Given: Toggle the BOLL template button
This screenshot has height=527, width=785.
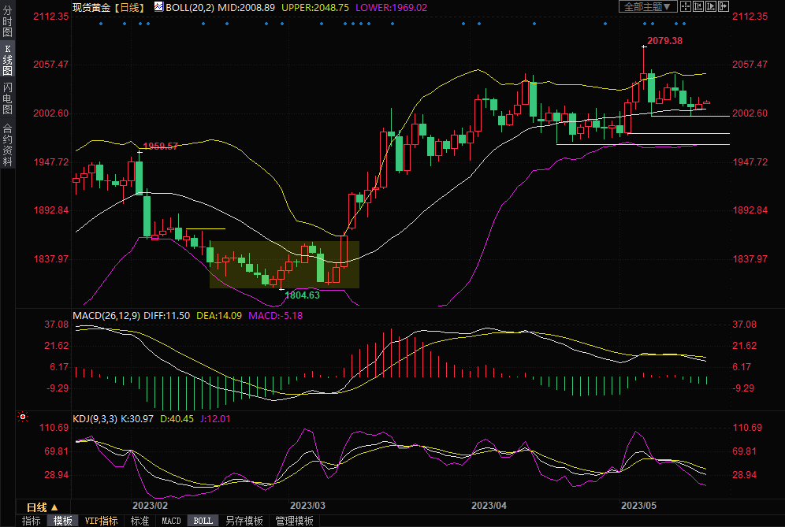Looking at the screenshot, I should point(203,521).
